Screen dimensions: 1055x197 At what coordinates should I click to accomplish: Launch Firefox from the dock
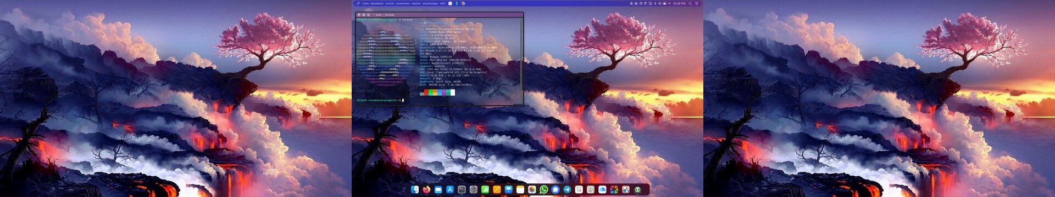pos(426,189)
